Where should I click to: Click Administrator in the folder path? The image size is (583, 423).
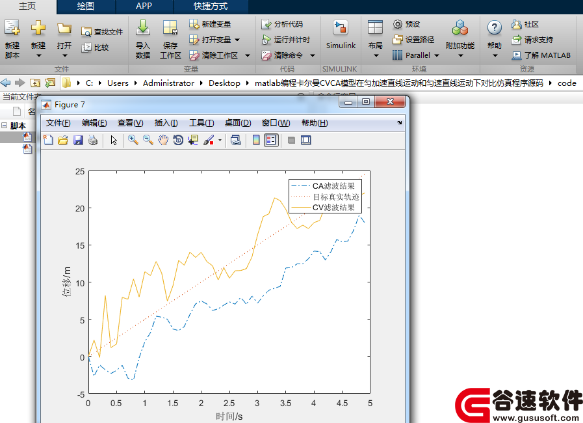[168, 83]
